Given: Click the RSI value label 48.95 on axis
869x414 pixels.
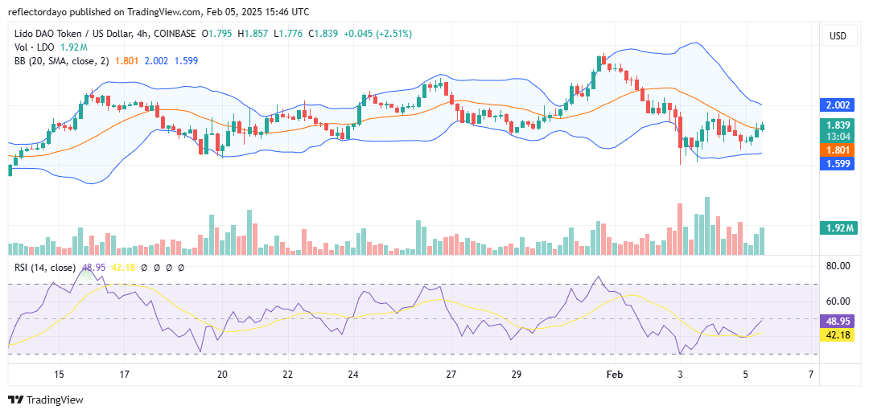Looking at the screenshot, I should [838, 321].
